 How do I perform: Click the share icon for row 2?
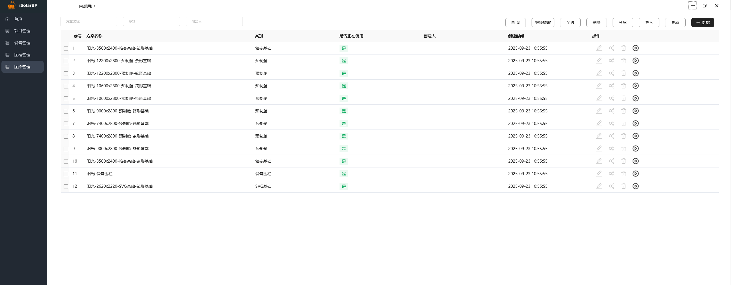pyautogui.click(x=611, y=61)
